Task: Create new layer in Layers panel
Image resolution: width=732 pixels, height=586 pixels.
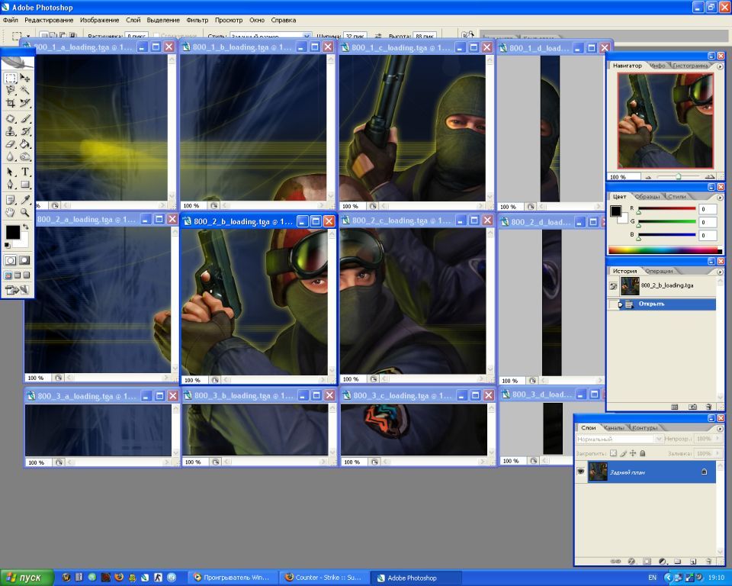Action: point(693,561)
